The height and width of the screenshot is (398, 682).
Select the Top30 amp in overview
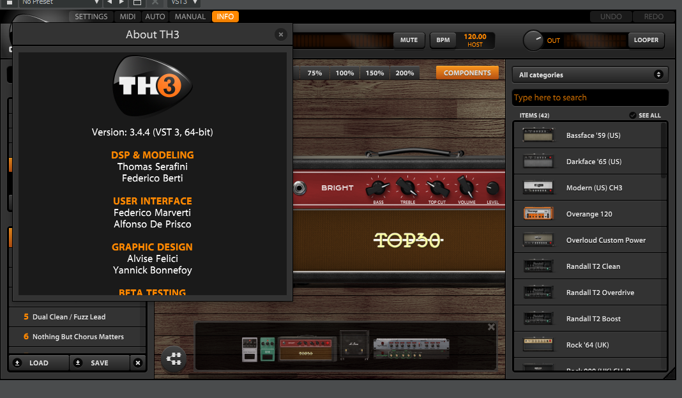(306, 349)
